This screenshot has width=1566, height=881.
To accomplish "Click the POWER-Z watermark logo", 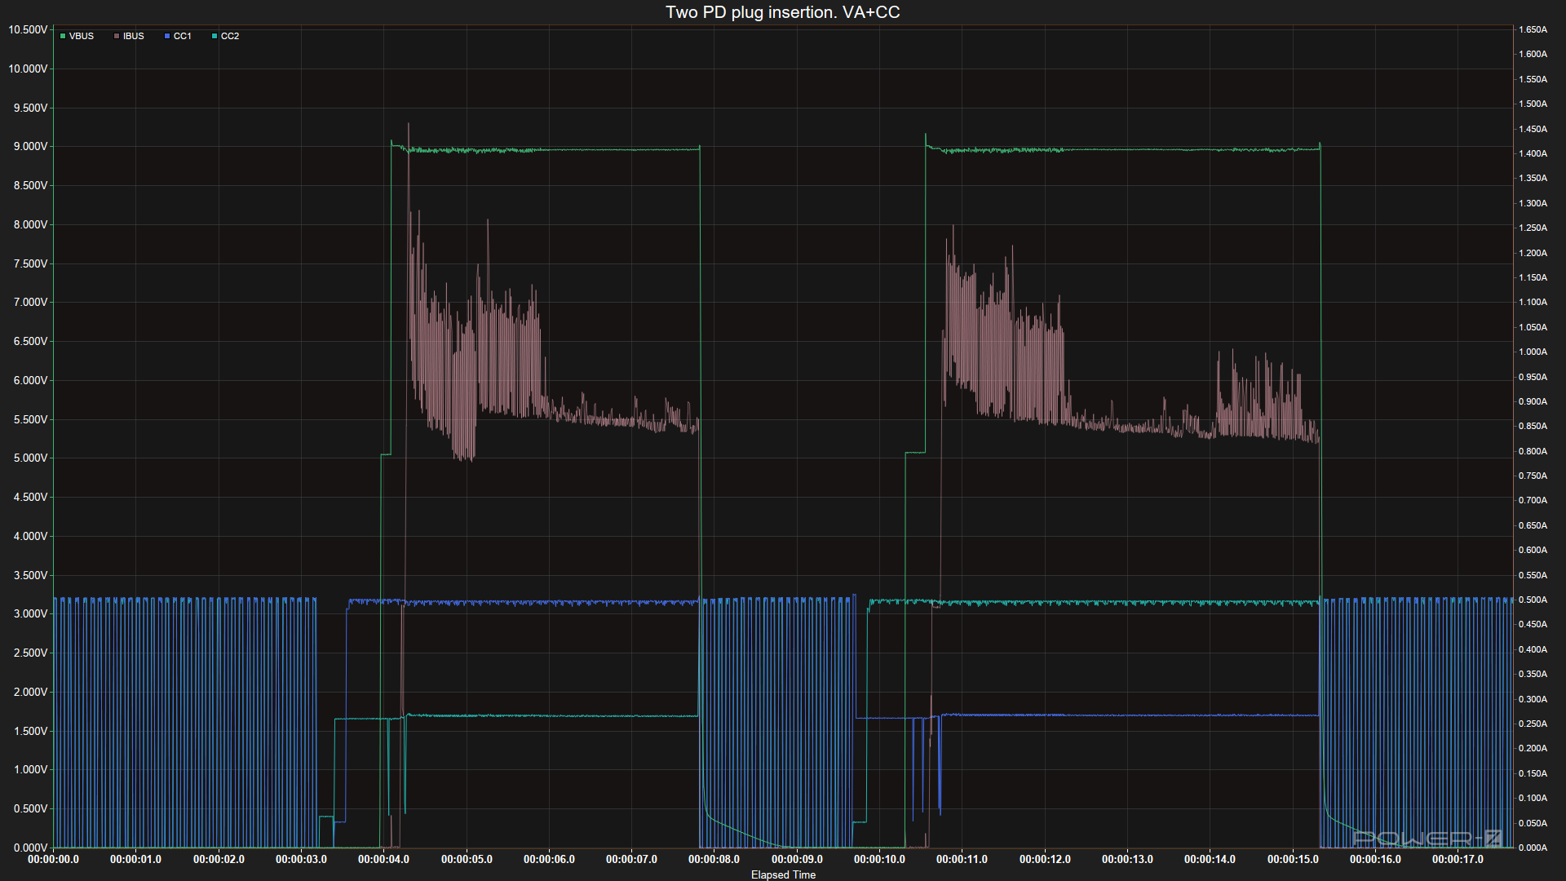I will 1427,838.
